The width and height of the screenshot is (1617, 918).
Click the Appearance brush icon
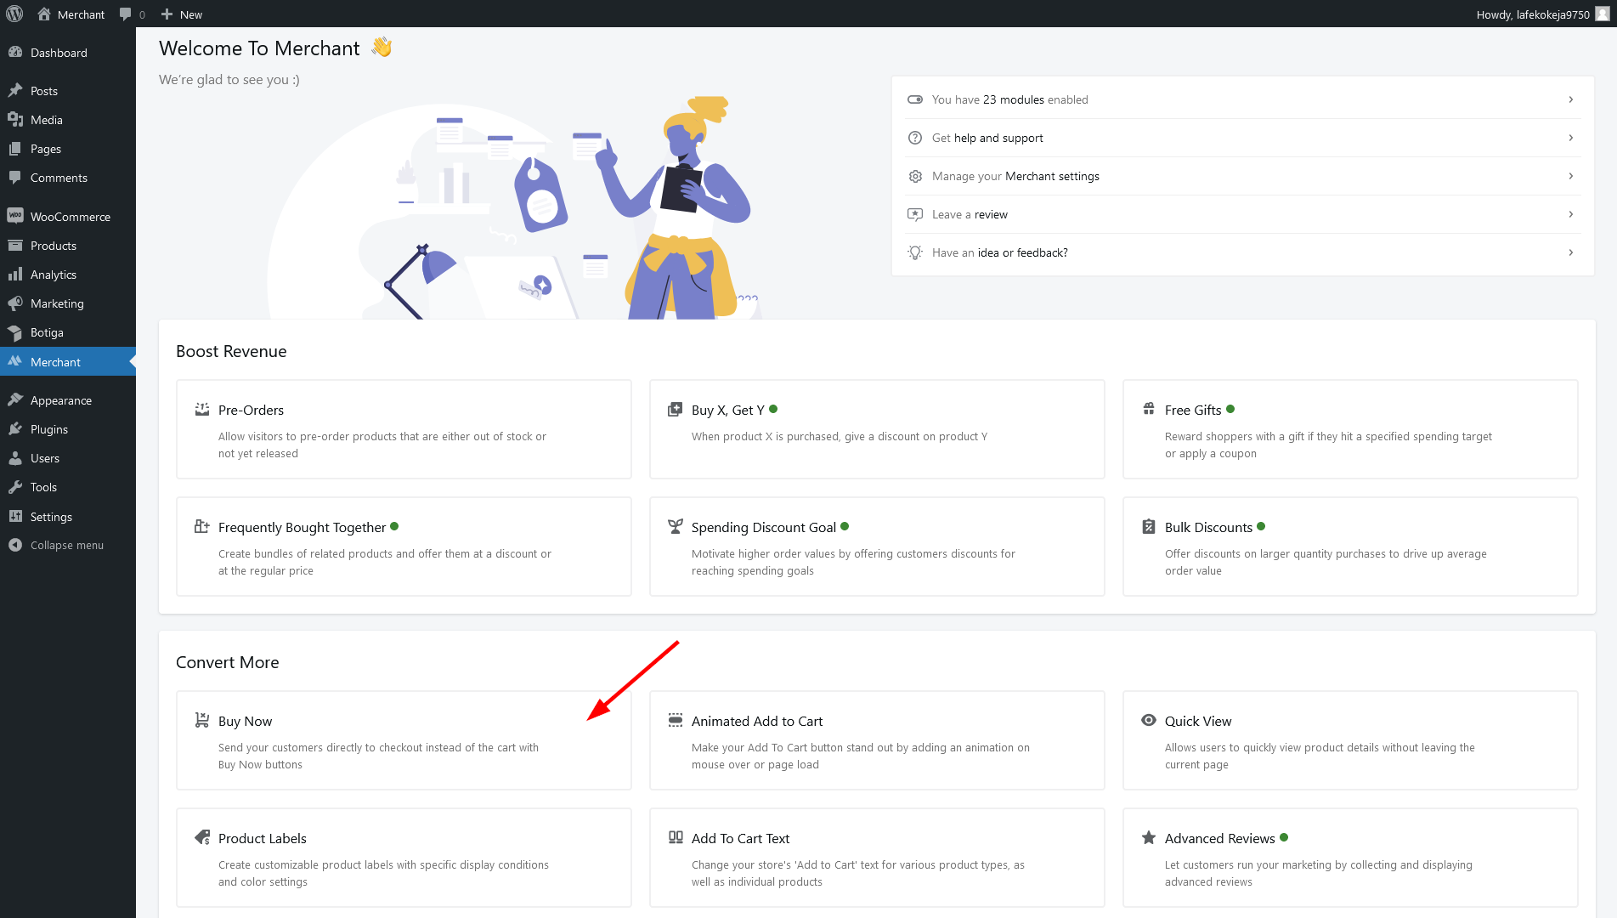click(15, 399)
